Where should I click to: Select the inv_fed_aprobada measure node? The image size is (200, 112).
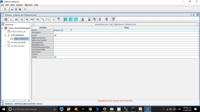click(x=18, y=42)
